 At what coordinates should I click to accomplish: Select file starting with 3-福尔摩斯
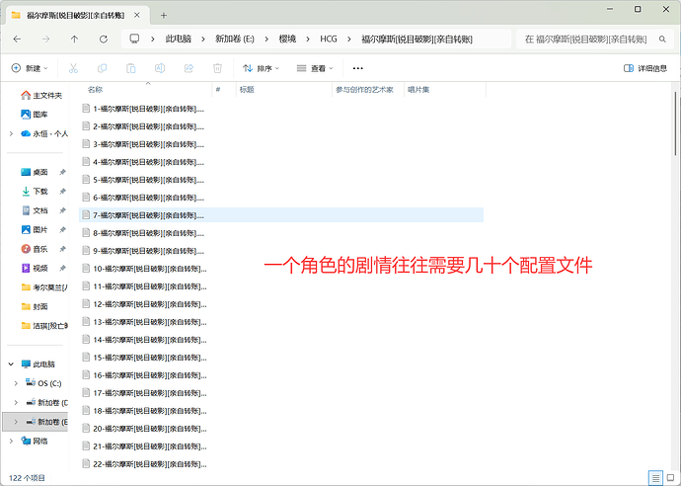pos(143,144)
